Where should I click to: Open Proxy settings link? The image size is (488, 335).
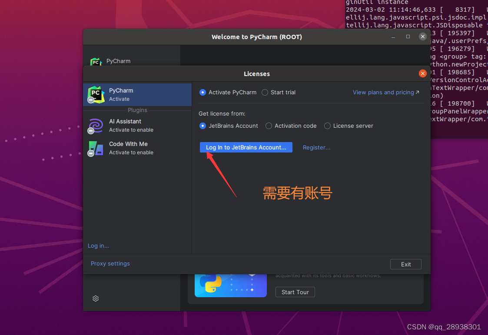click(110, 263)
